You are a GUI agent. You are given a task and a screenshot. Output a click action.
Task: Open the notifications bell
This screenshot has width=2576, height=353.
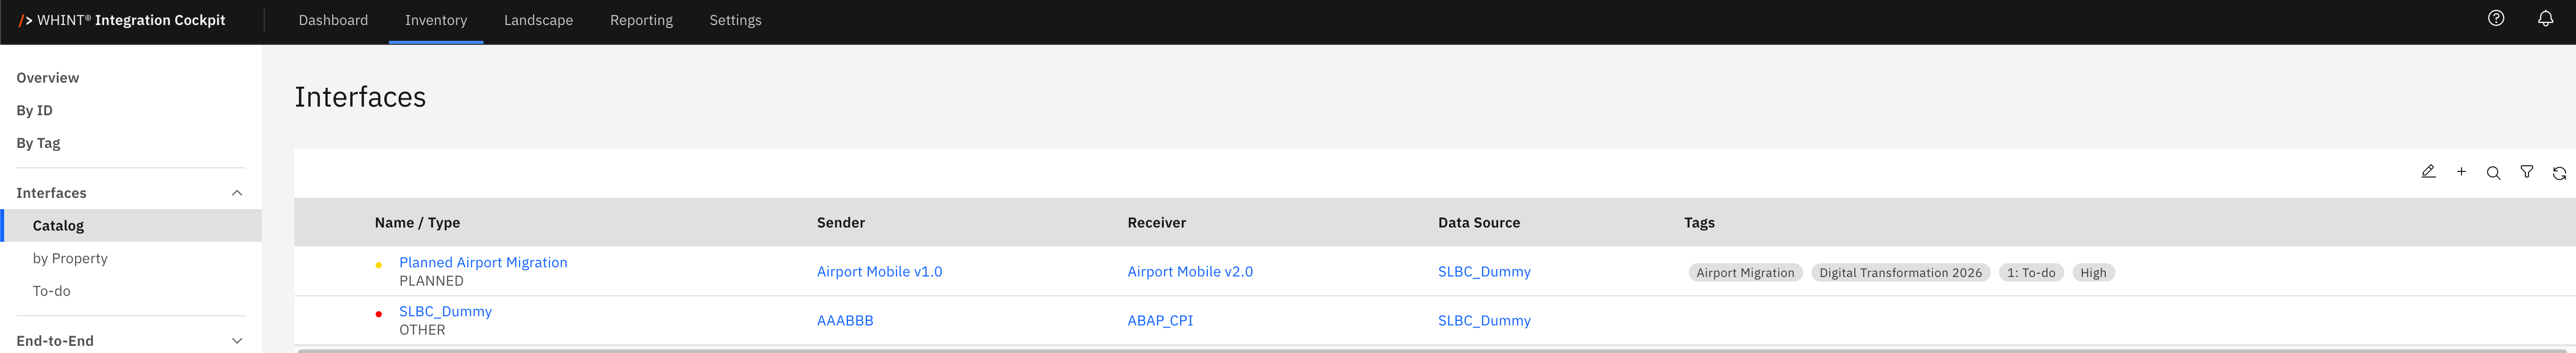pyautogui.click(x=2545, y=19)
